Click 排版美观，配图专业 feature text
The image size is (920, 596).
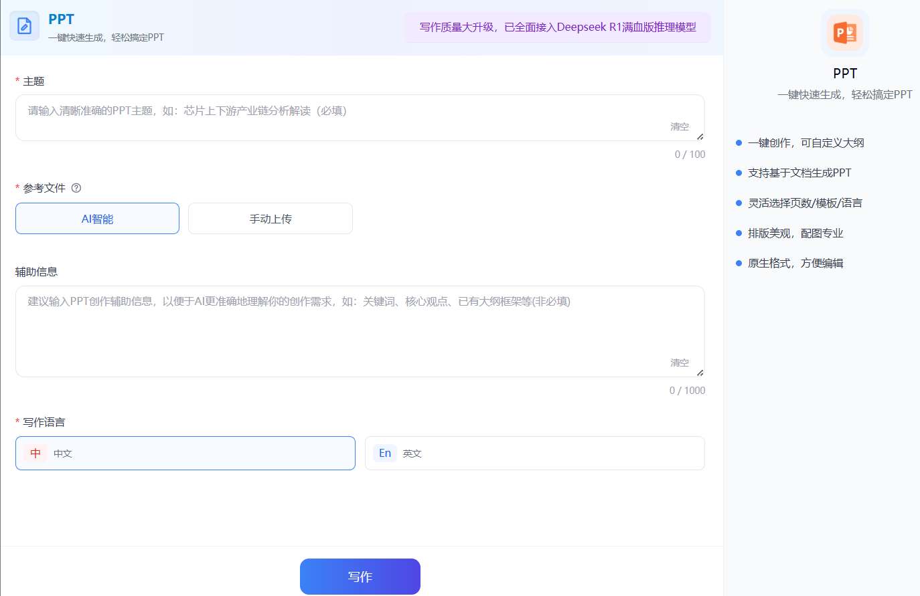(x=795, y=233)
